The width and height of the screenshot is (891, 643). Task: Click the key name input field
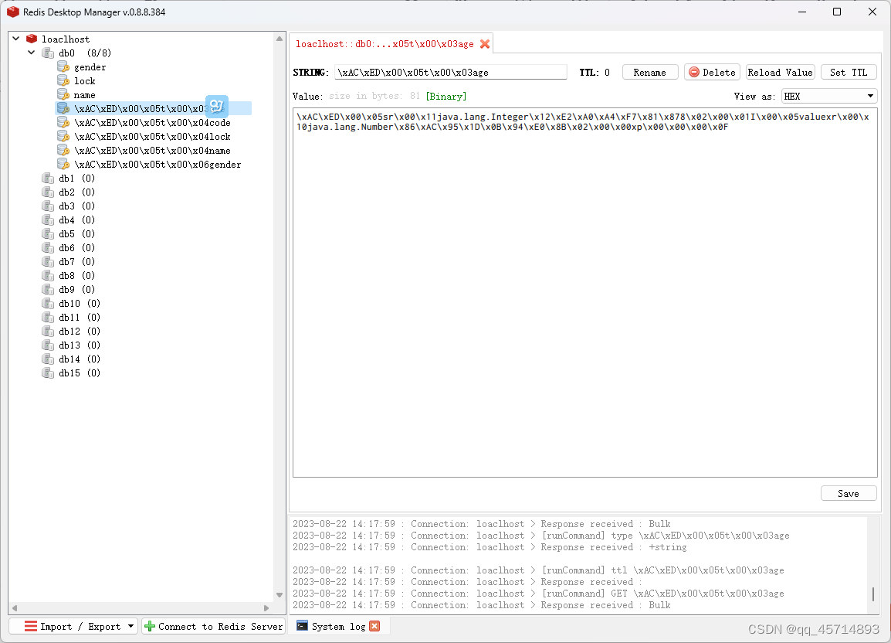[x=451, y=73]
